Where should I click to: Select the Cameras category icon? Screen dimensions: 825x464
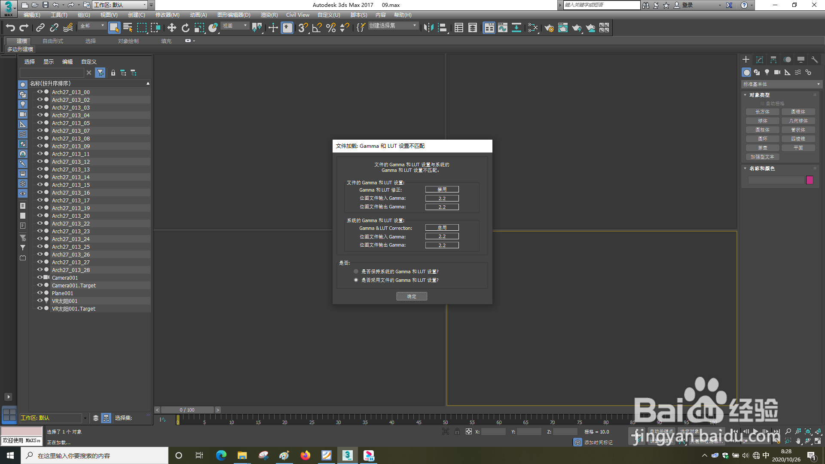coord(777,72)
